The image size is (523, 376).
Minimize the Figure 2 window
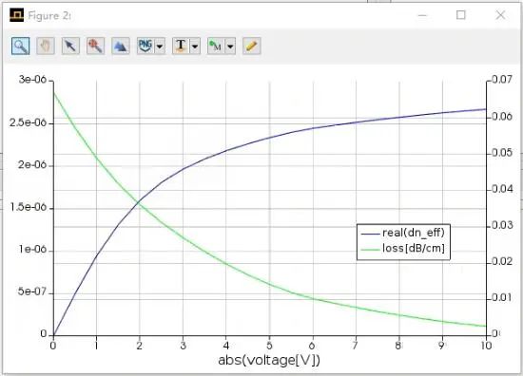tap(422, 15)
